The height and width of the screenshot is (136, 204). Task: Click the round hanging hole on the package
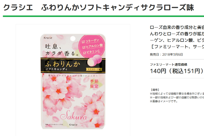pyautogui.click(x=73, y=38)
